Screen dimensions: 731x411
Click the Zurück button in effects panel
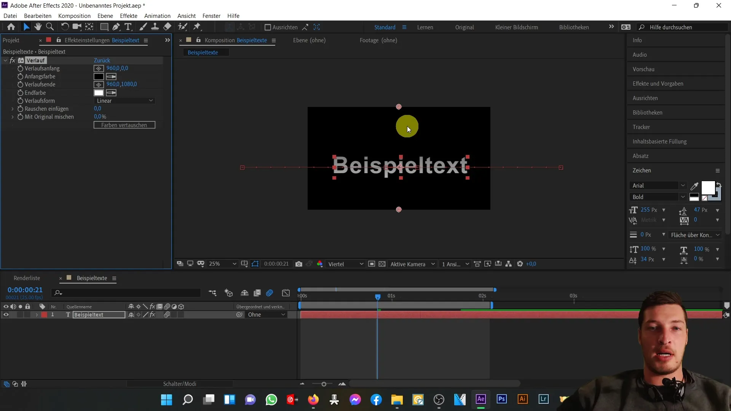101,60
